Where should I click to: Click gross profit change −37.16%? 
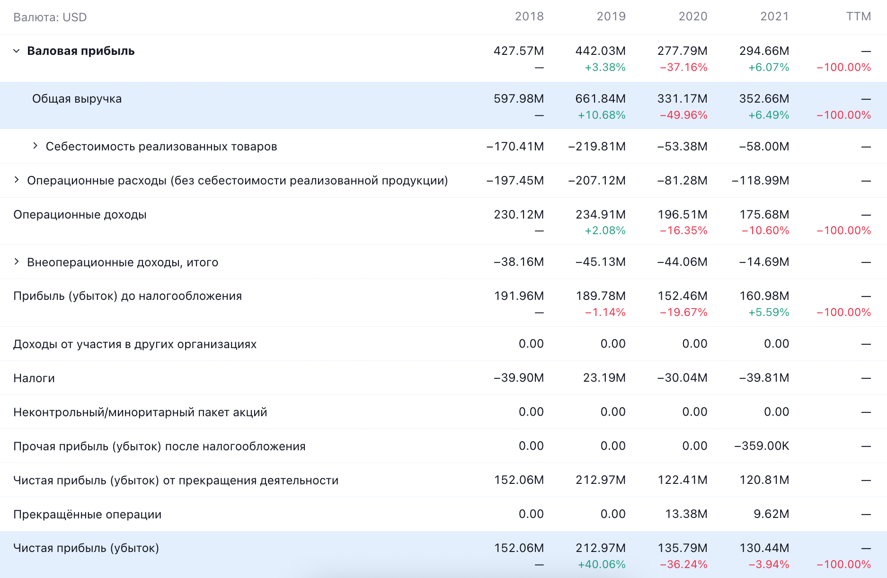pos(684,67)
